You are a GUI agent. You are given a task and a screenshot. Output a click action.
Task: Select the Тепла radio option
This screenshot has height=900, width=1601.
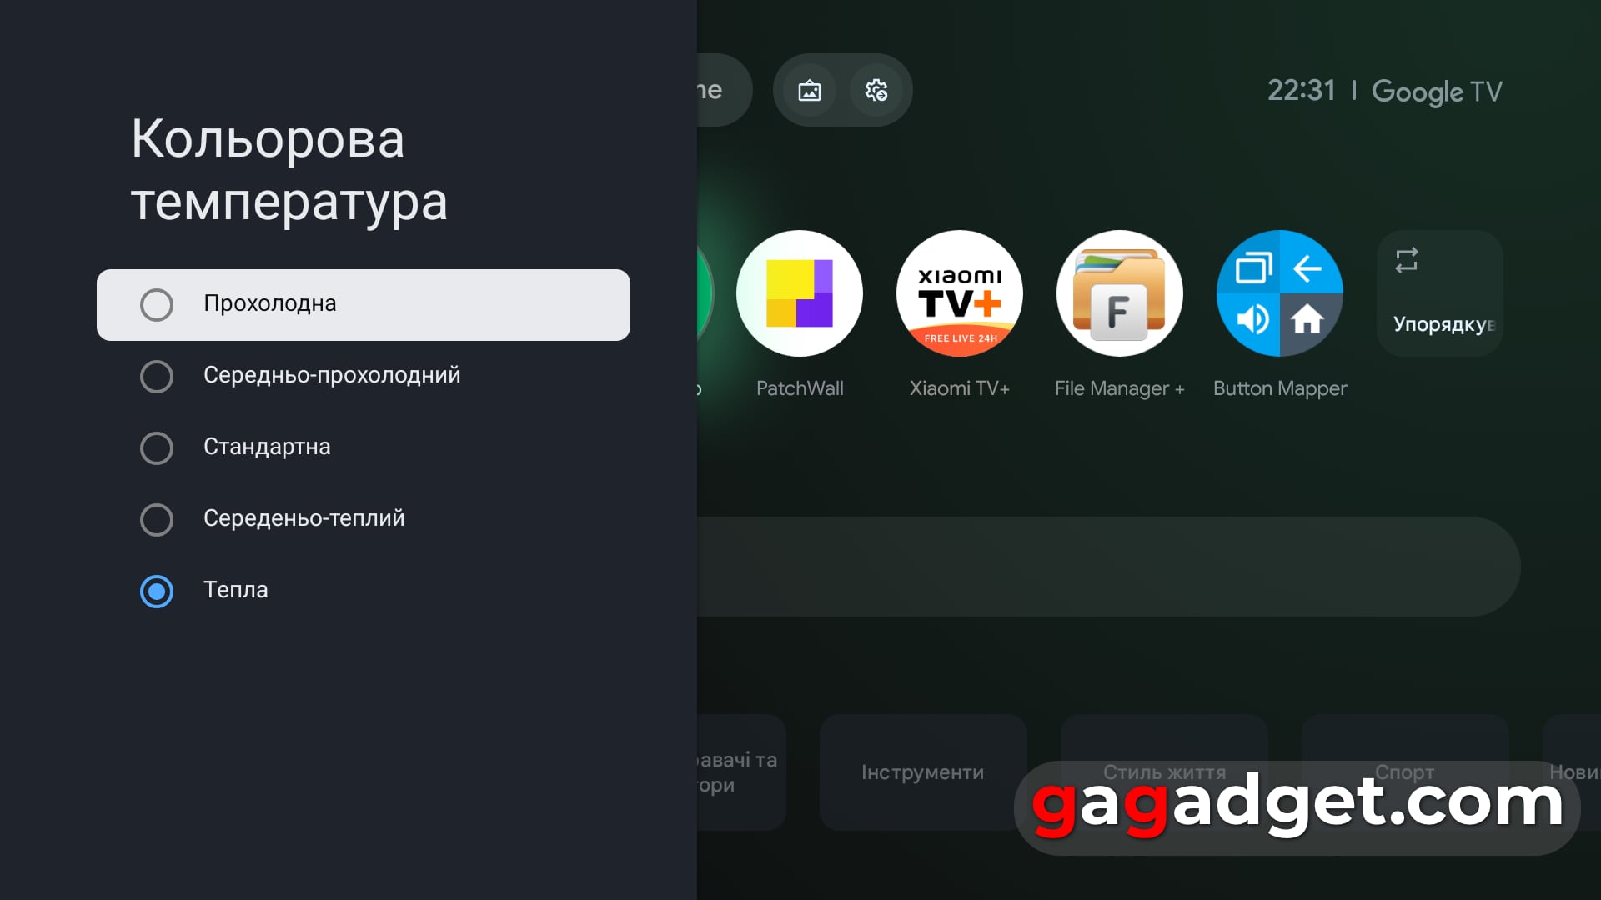tap(363, 591)
